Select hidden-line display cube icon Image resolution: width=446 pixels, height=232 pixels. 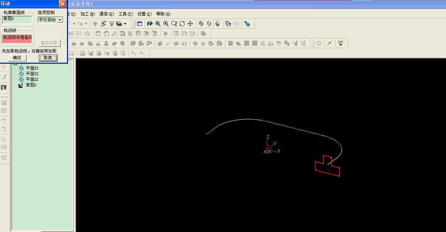point(209,24)
